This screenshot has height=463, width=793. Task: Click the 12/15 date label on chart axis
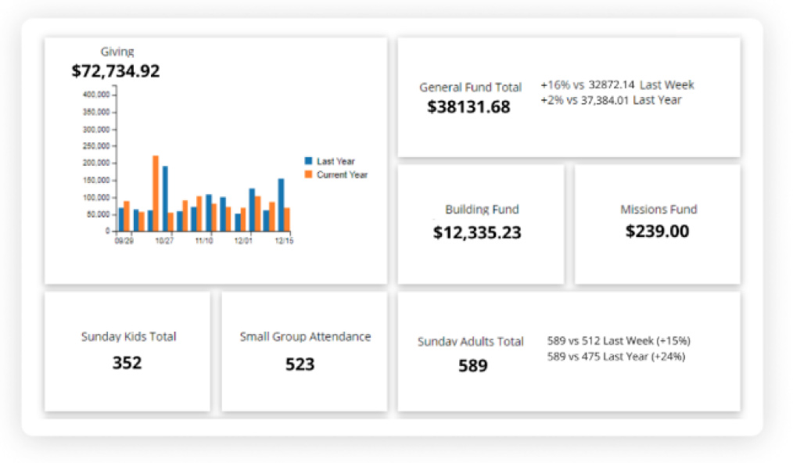(283, 241)
